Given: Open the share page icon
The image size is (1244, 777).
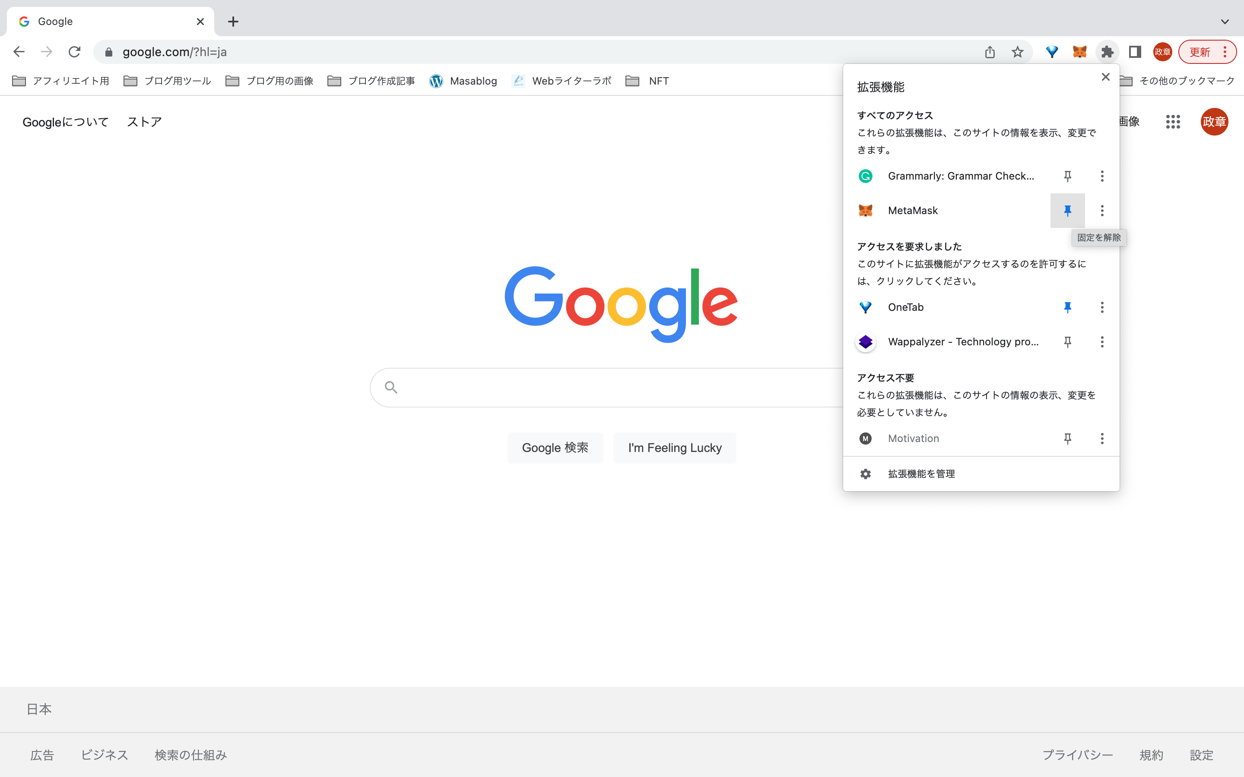Looking at the screenshot, I should (990, 52).
